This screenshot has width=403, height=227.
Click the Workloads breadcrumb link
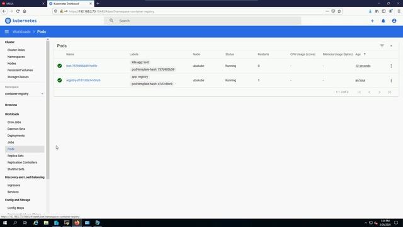pos(21,32)
